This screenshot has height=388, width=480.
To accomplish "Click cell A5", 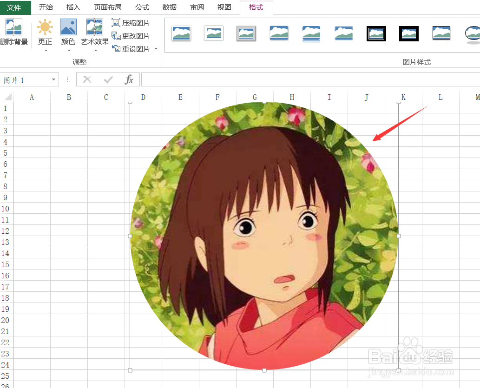I will (32, 153).
